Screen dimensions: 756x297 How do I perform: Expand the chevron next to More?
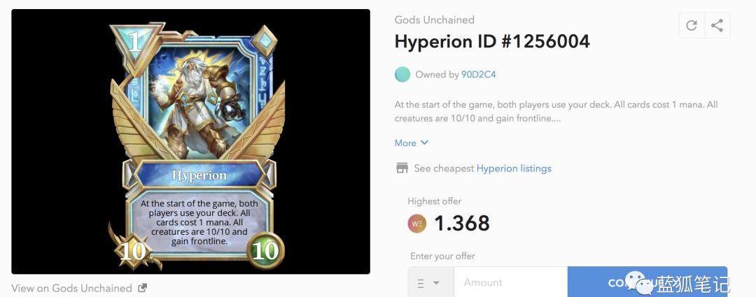[x=424, y=143]
